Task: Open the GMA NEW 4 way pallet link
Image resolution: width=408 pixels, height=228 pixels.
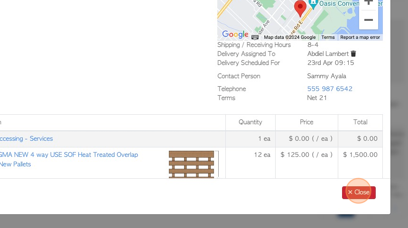Action: (x=69, y=155)
